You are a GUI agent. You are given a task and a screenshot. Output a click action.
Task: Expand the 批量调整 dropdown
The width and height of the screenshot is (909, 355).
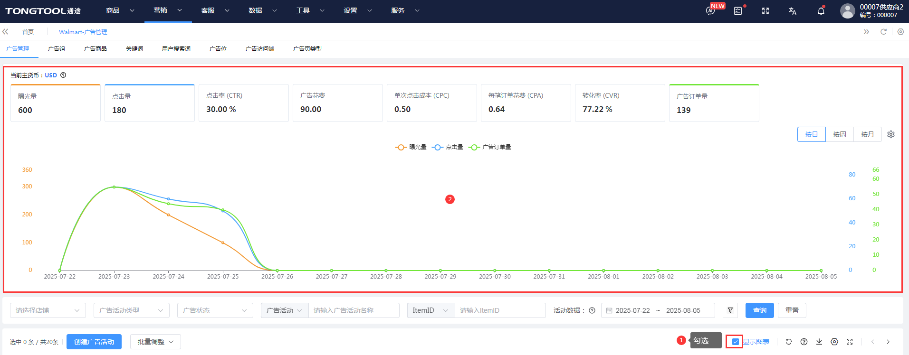tap(155, 342)
